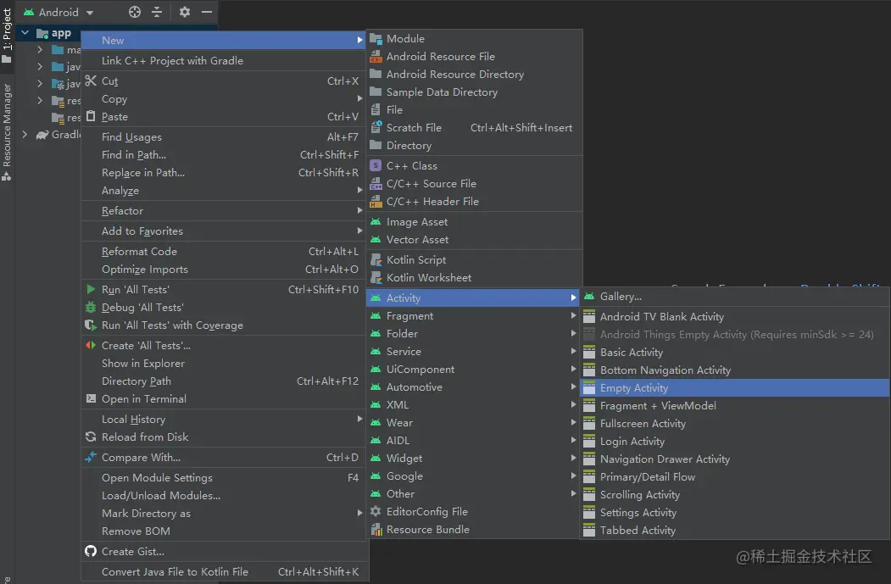
Task: Expand the Gradle Scripts tree node
Action: (25, 135)
